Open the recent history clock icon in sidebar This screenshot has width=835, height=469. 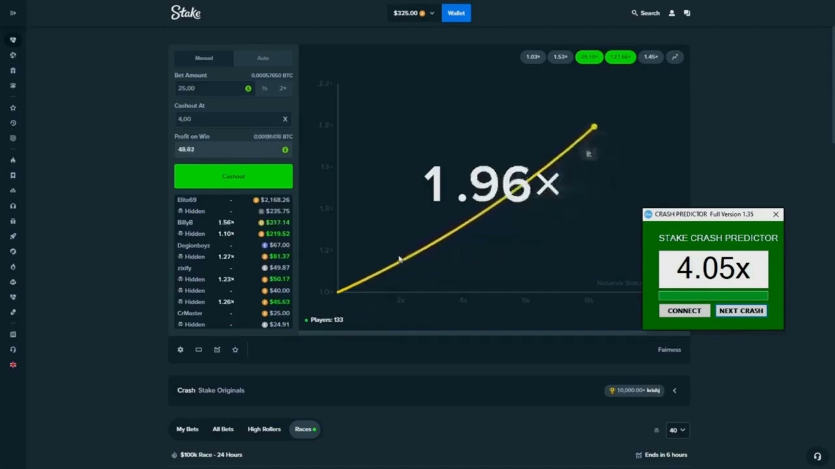click(x=12, y=123)
